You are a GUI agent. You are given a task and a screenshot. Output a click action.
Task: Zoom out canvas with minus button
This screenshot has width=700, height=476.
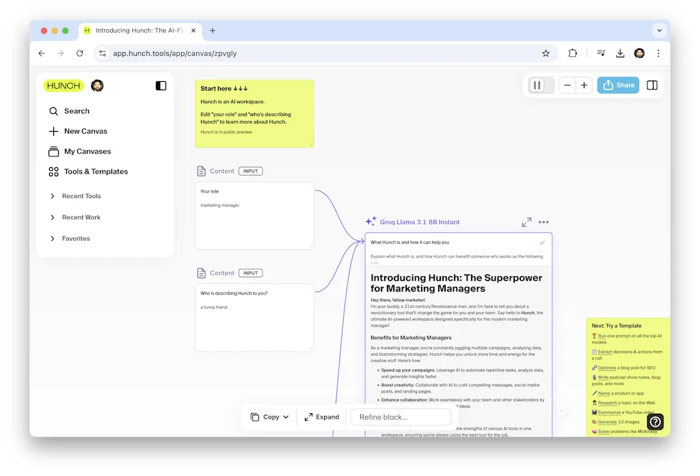point(567,85)
